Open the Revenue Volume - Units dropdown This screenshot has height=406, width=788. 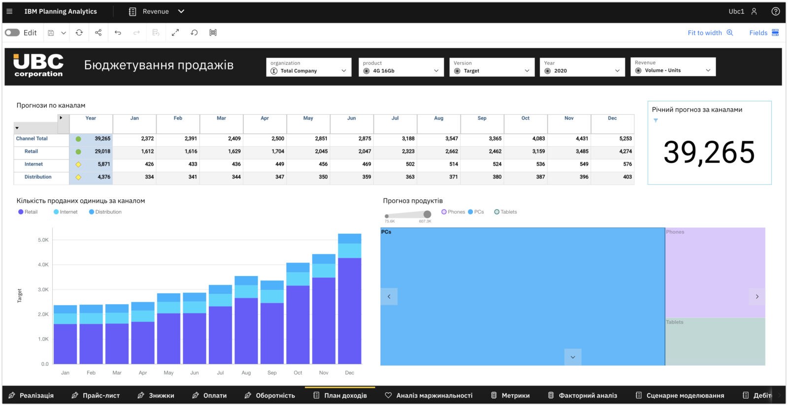pyautogui.click(x=673, y=67)
